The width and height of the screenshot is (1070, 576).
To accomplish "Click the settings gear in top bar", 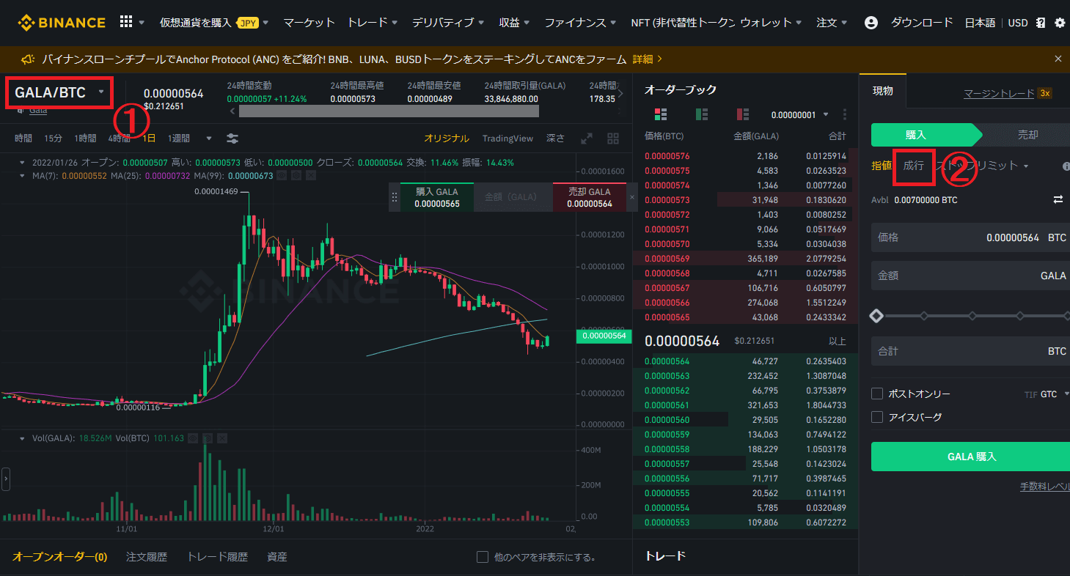I will 1060,23.
